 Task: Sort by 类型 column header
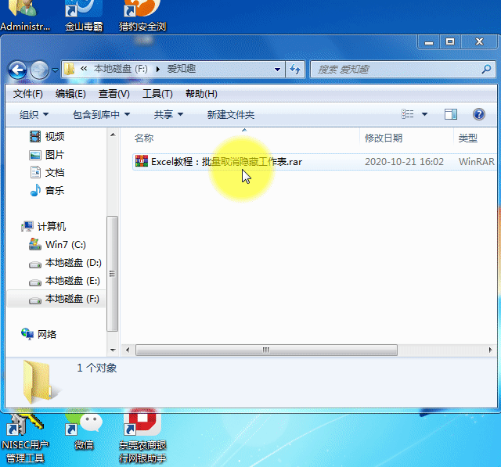point(468,138)
